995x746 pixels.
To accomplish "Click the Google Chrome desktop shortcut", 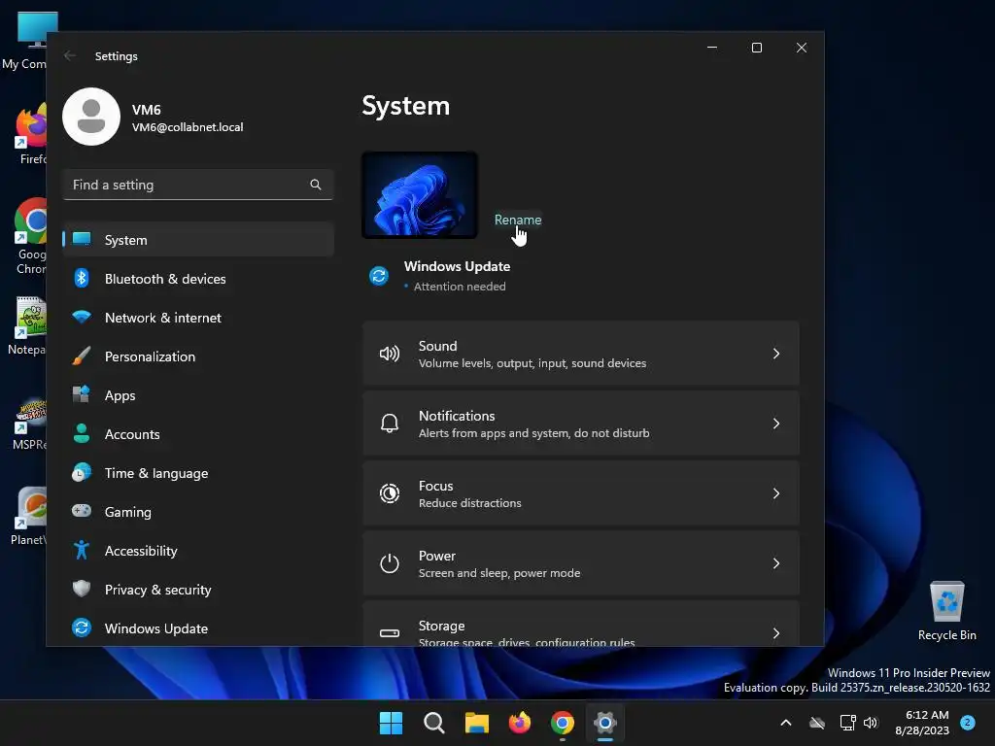I will (30, 236).
